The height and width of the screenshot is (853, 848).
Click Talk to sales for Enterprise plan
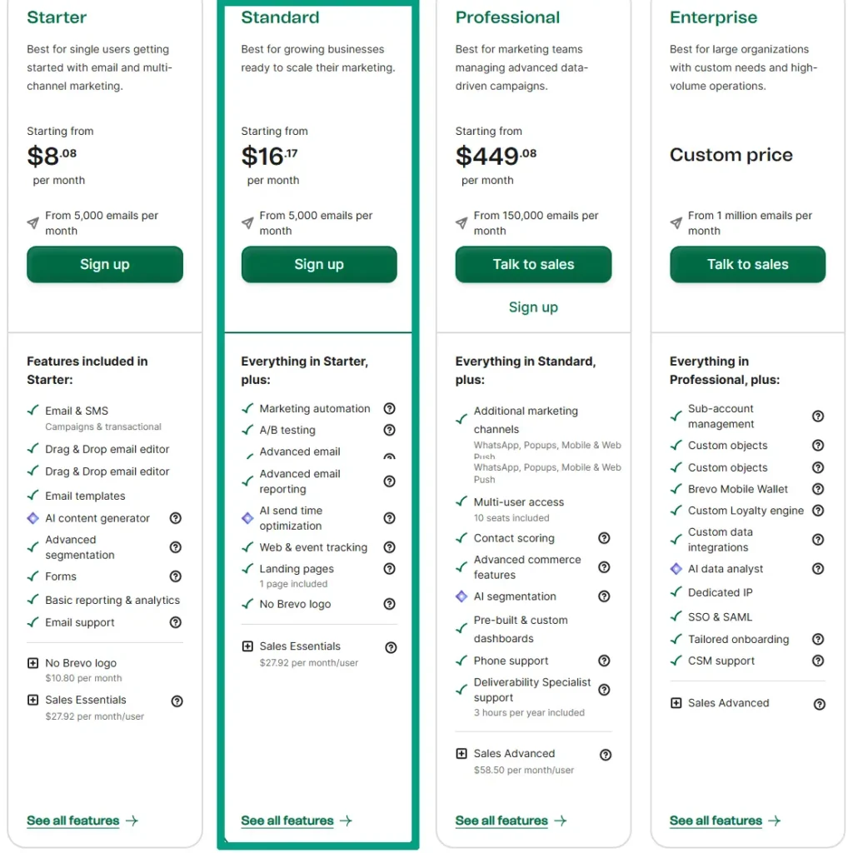[x=747, y=264]
